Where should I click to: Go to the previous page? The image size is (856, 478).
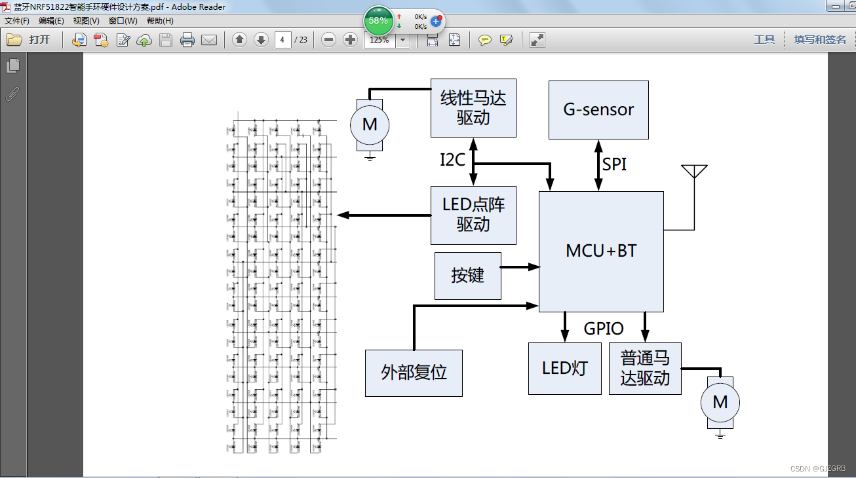click(239, 40)
